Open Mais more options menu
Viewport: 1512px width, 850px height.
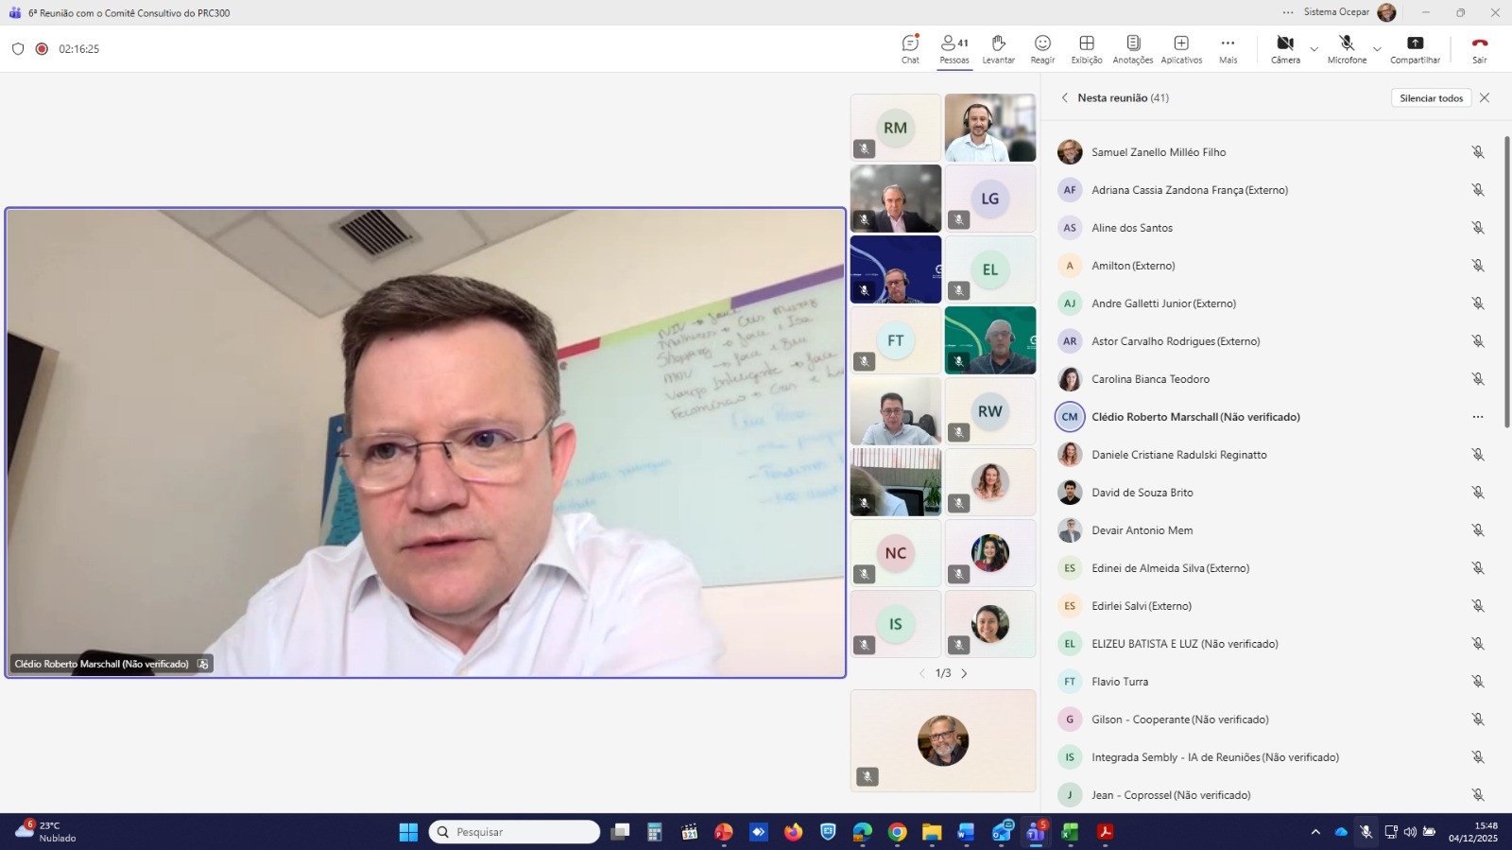point(1228,49)
